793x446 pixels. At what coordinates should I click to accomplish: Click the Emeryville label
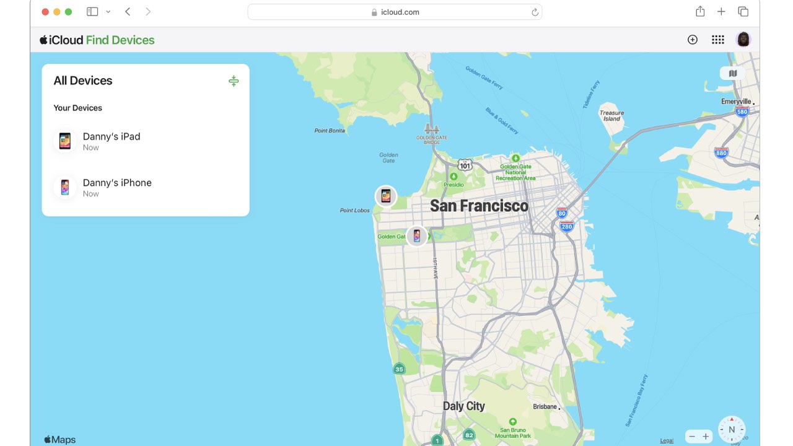pyautogui.click(x=736, y=102)
